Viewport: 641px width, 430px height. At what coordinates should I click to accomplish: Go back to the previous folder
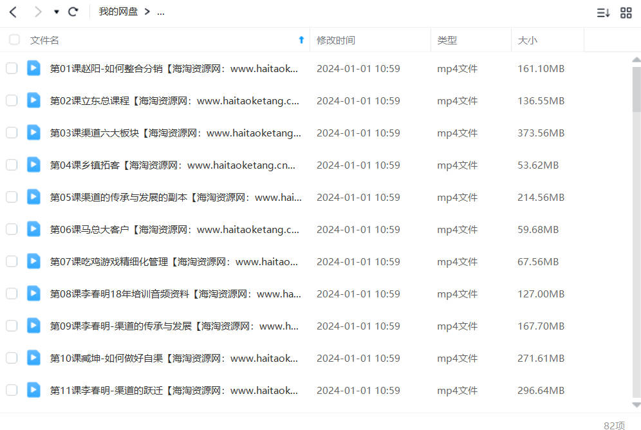13,12
